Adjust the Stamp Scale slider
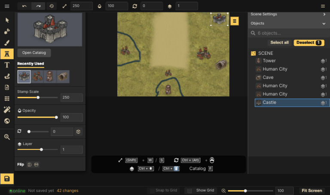Screen dimensions: 330x195 tap(37, 97)
